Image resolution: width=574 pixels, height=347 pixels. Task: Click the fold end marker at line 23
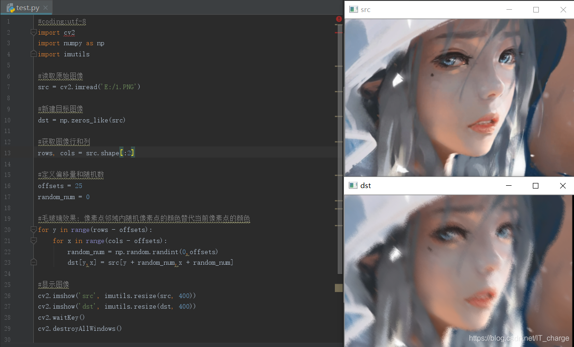click(33, 262)
